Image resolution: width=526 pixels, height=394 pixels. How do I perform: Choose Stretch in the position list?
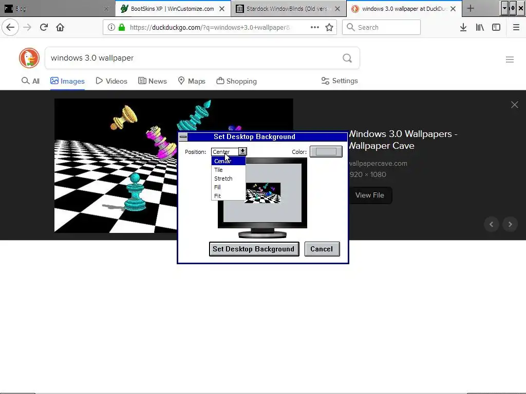point(229,179)
